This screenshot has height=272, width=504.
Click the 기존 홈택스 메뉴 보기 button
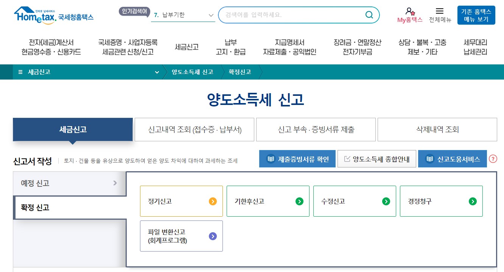tap(476, 15)
